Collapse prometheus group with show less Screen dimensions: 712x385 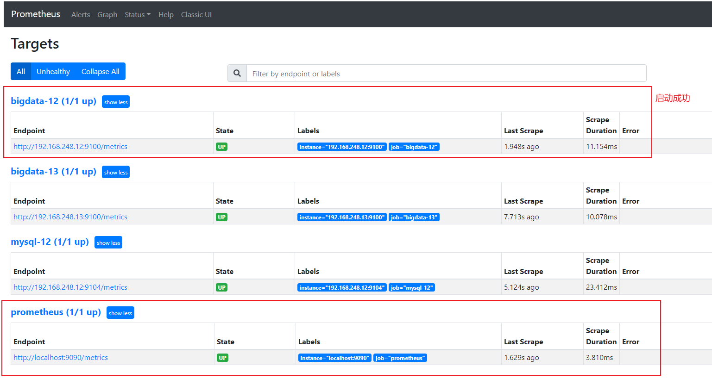pos(120,313)
